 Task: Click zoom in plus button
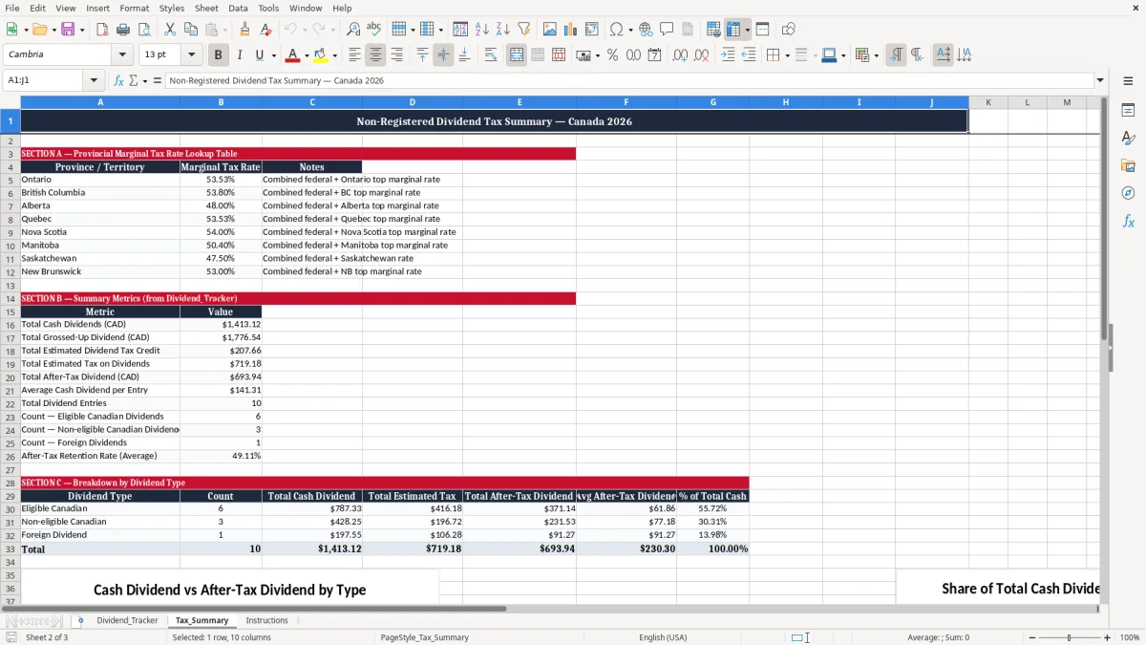click(1107, 637)
